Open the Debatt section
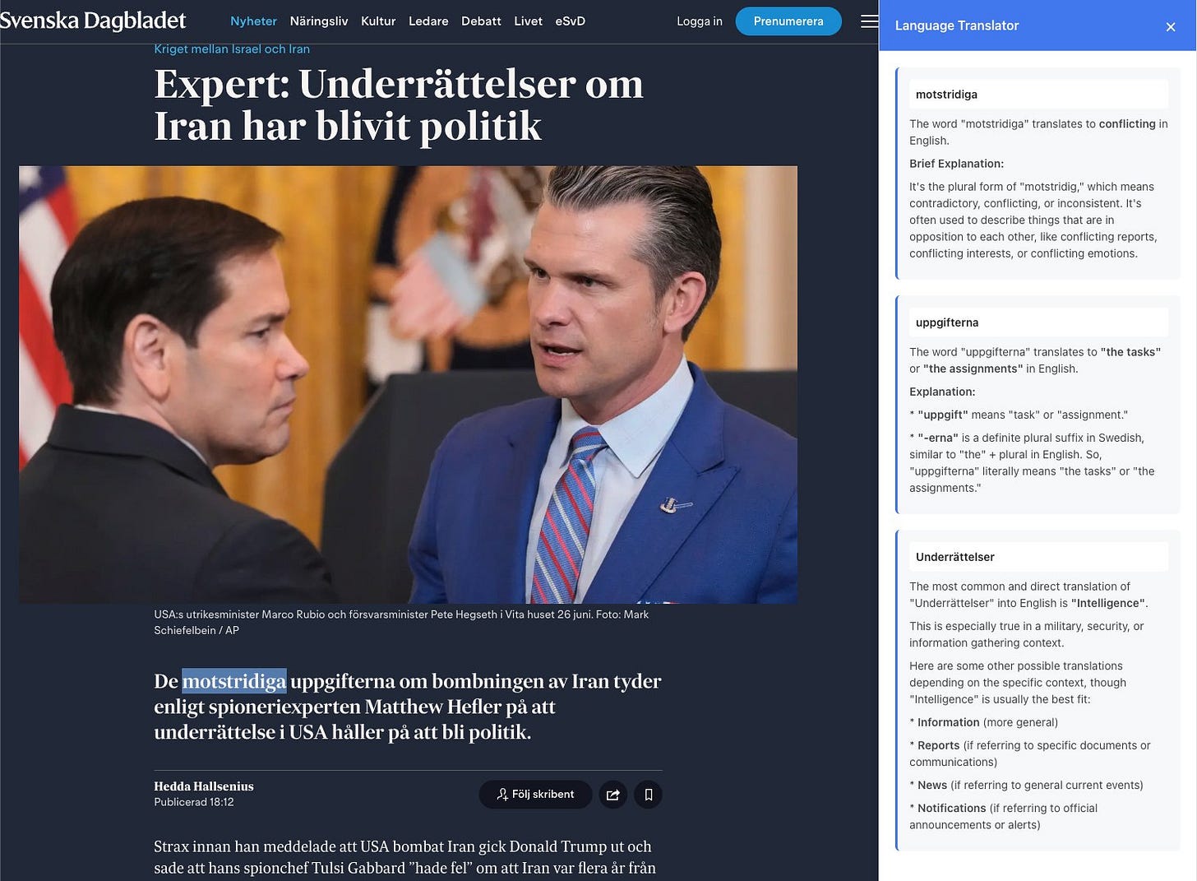This screenshot has width=1197, height=881. 481,21
